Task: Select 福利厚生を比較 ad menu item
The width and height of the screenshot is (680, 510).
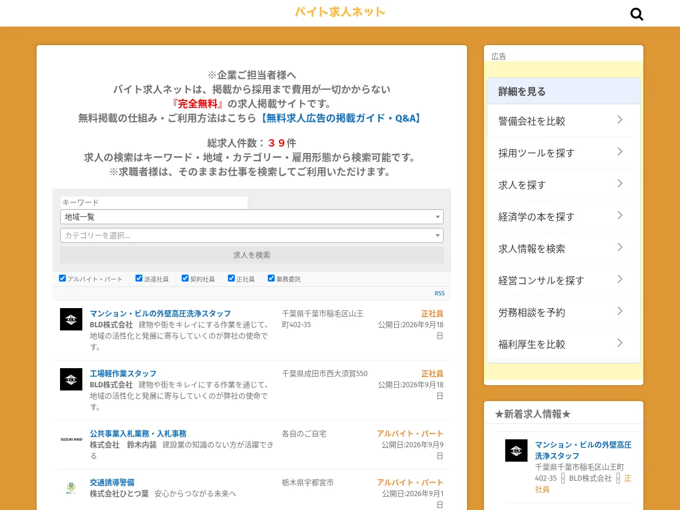Action: (564, 344)
